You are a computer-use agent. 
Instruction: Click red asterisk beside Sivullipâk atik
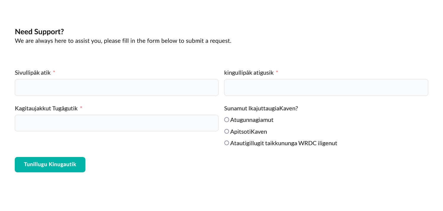click(x=54, y=72)
